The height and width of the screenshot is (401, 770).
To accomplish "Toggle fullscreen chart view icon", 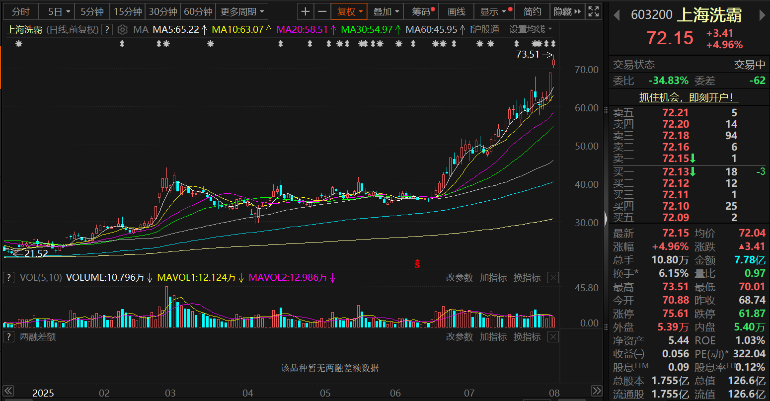I will [593, 11].
